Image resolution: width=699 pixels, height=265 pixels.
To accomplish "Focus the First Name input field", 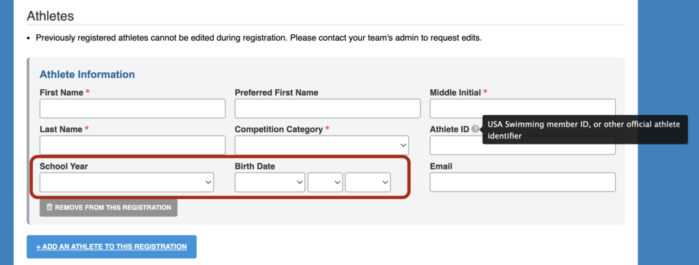I will tap(132, 108).
